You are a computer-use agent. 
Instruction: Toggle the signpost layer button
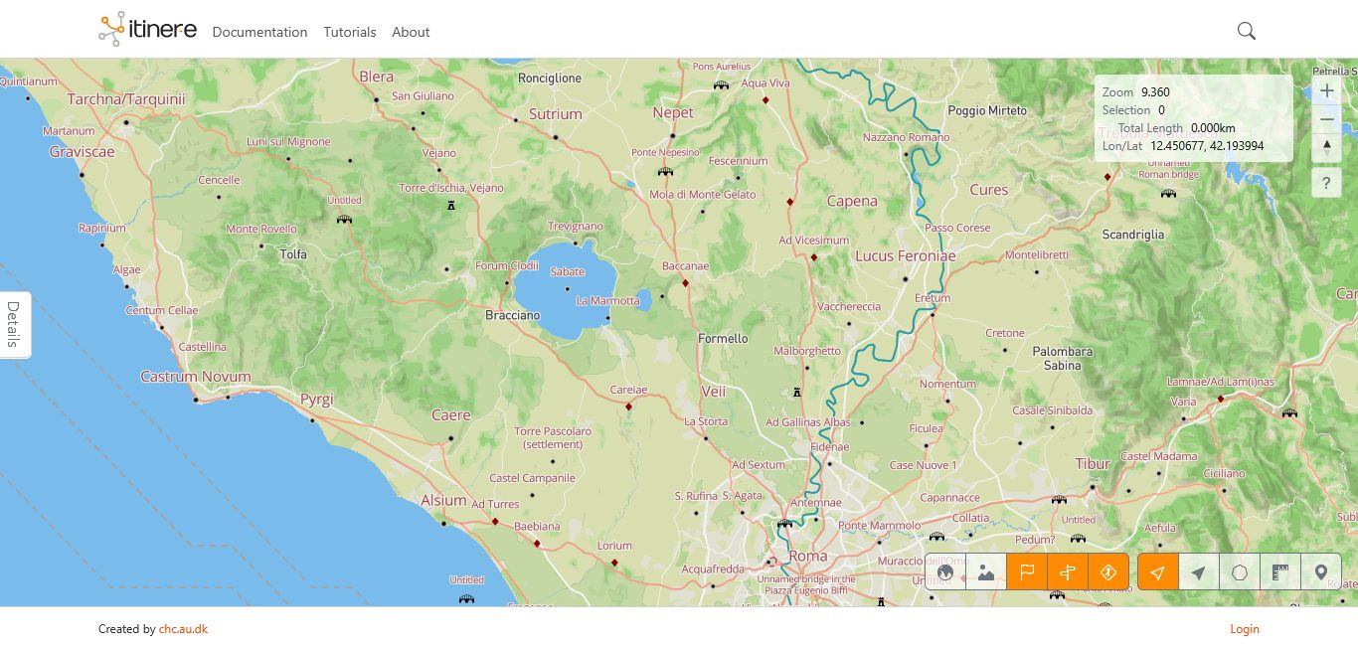tap(1068, 572)
